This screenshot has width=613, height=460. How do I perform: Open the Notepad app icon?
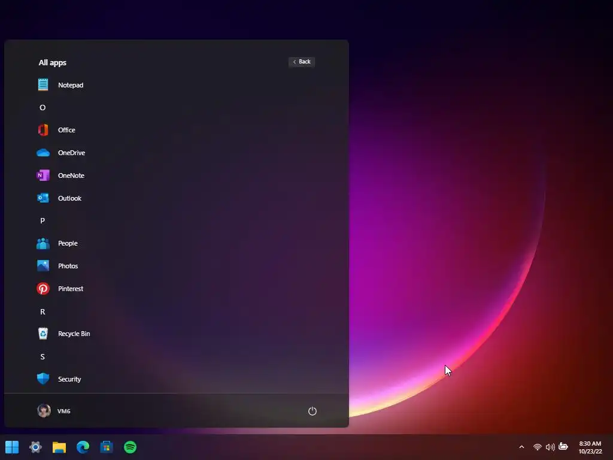point(43,84)
